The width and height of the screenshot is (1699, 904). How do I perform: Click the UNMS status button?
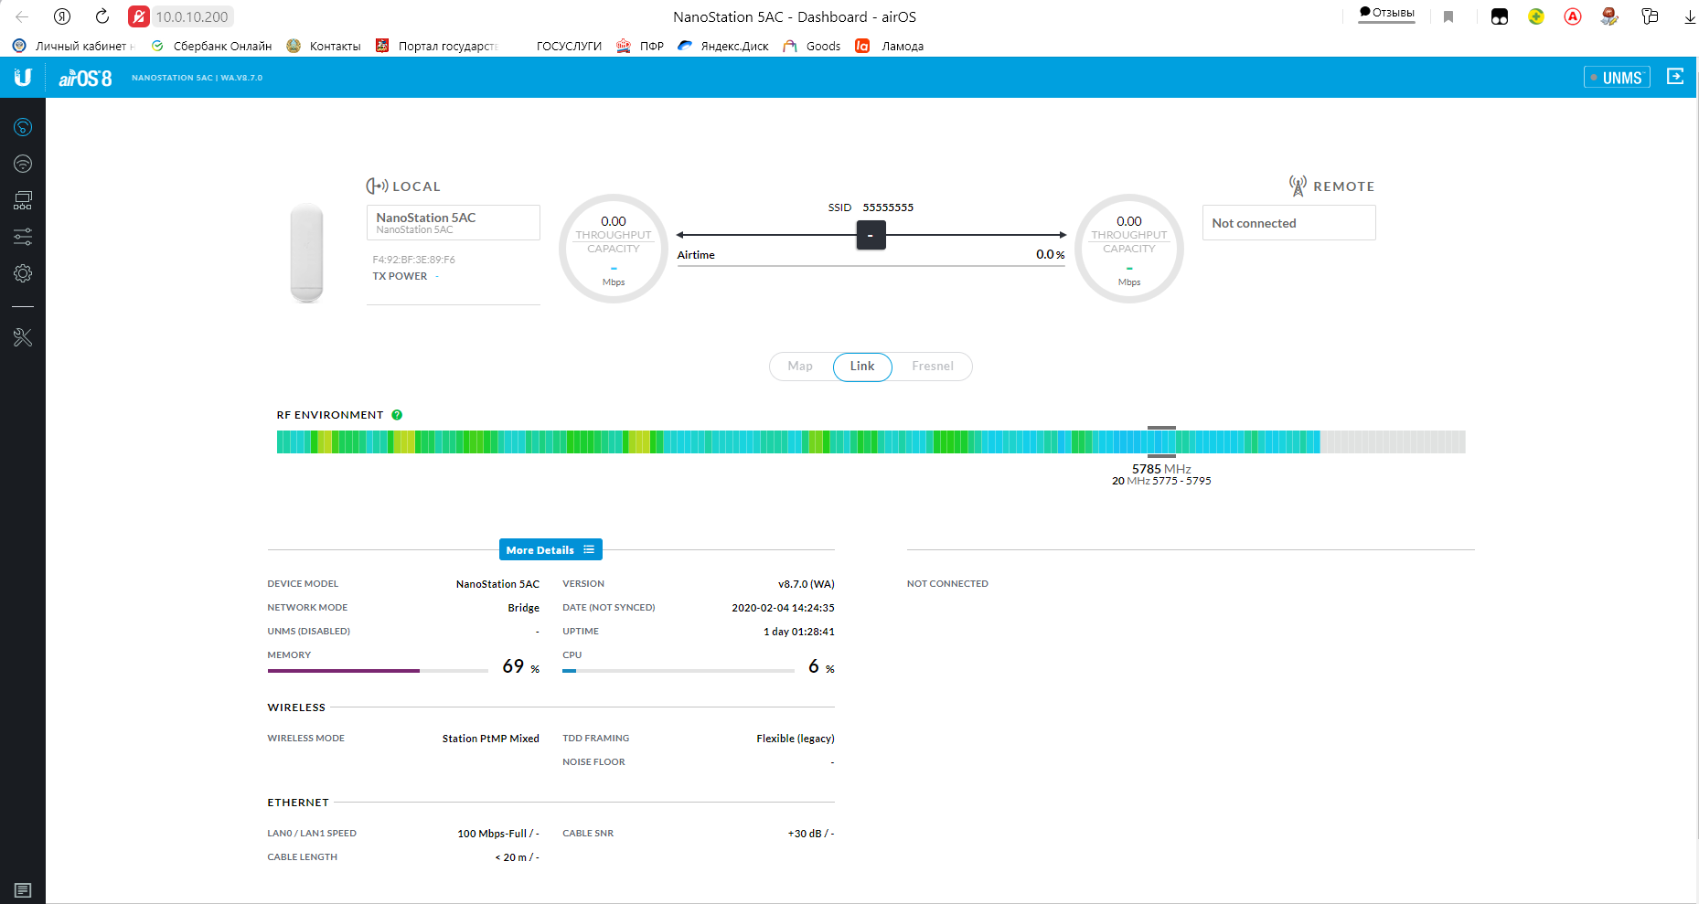1617,78
